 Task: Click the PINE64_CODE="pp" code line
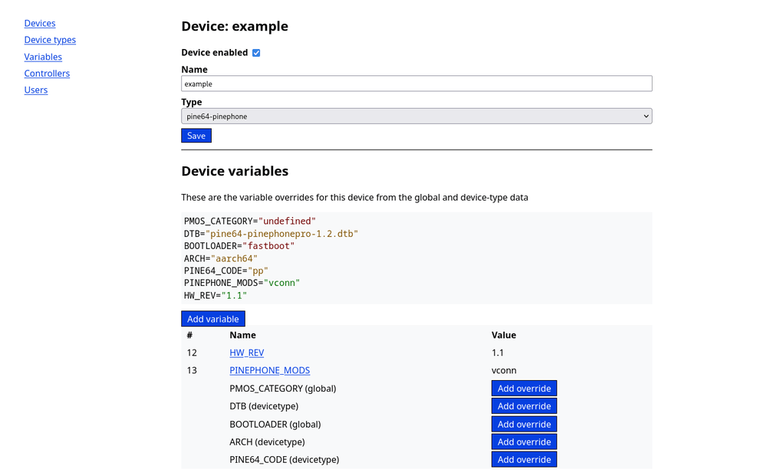226,271
